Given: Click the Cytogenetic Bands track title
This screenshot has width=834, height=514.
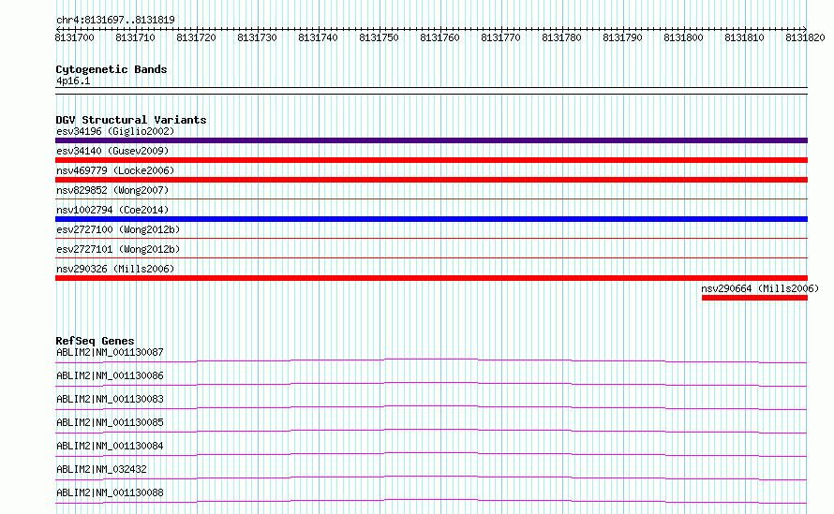Looking at the screenshot, I should (x=112, y=69).
